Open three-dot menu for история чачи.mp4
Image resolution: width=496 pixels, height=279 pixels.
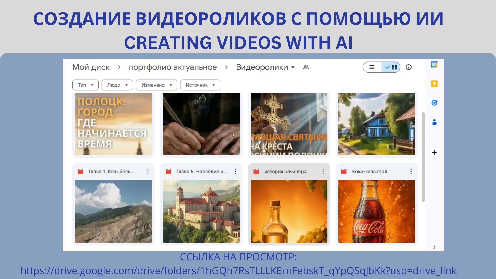coord(323,172)
